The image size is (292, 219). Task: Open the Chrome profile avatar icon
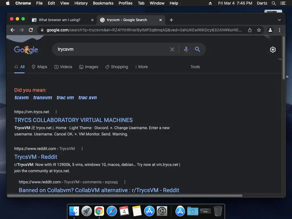click(x=270, y=30)
